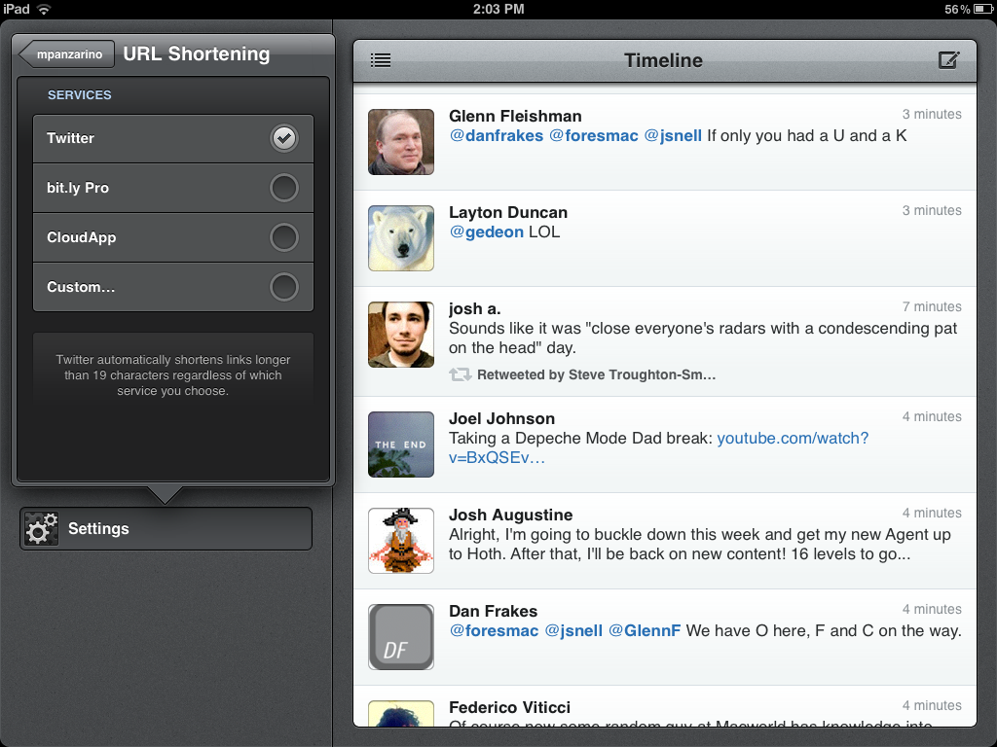Tap 'Retweeted by Steve Troughton-Sm…' text
This screenshot has height=747, width=997.
597,374
